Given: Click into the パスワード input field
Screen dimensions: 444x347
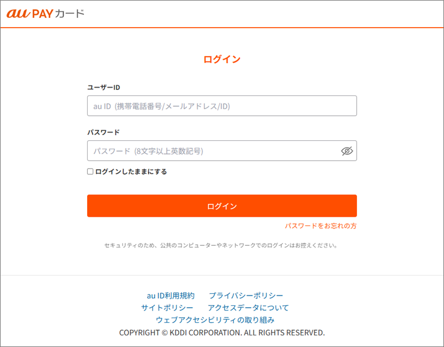Looking at the screenshot, I should point(214,151).
